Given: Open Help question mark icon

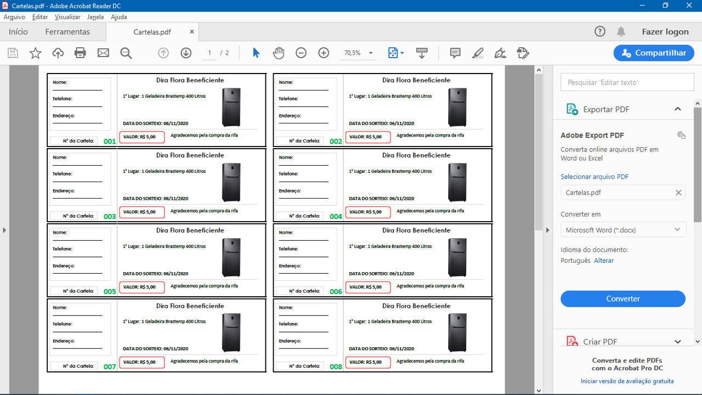Looking at the screenshot, I should tap(600, 31).
